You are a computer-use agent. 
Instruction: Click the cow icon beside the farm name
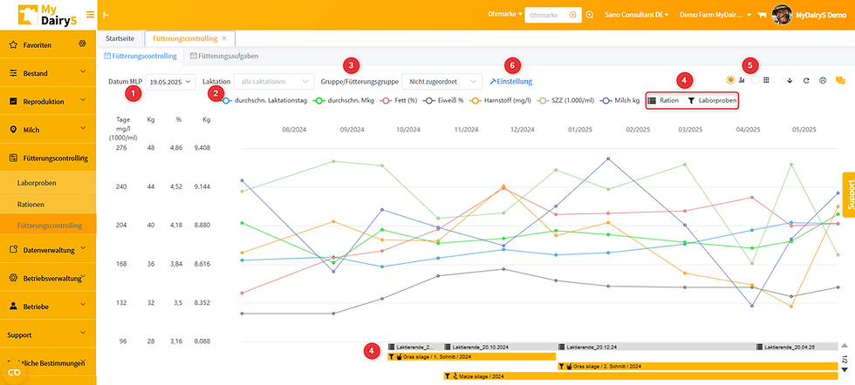(x=762, y=16)
